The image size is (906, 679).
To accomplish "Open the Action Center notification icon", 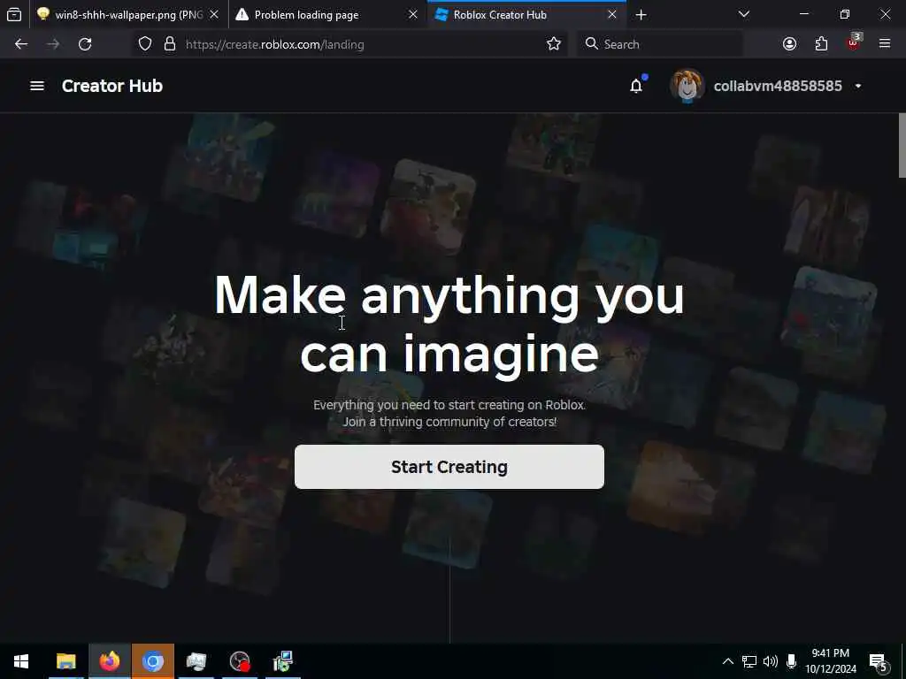I will click(879, 662).
